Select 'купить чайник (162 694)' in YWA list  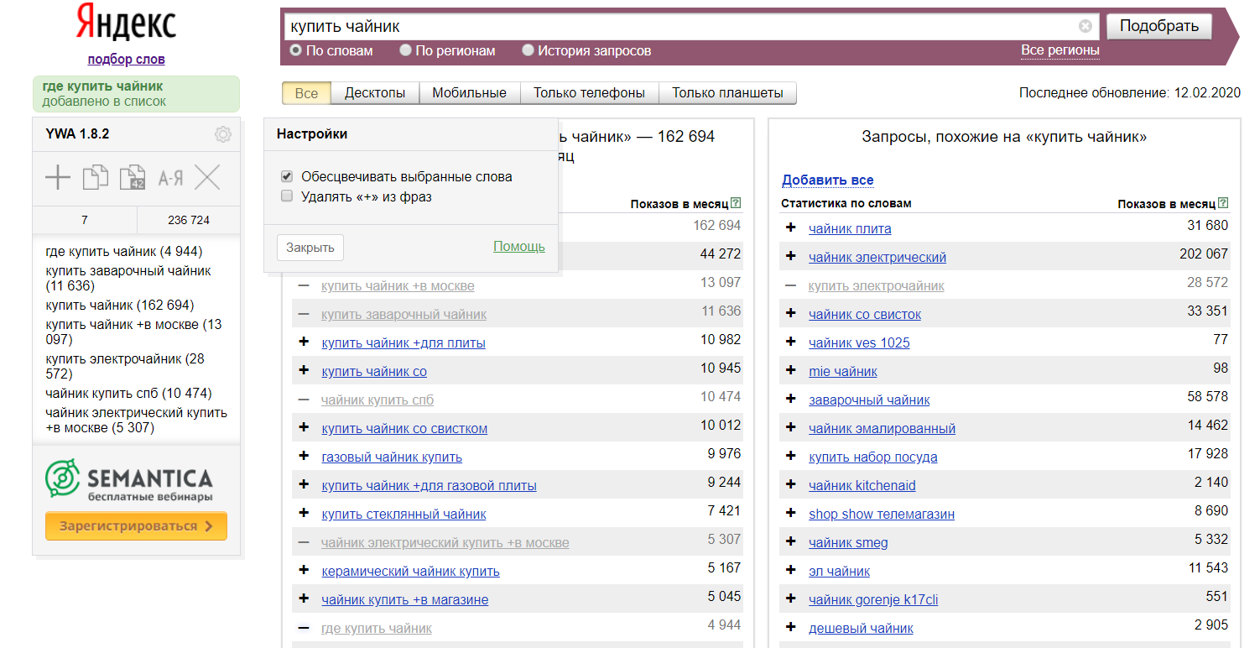click(120, 306)
